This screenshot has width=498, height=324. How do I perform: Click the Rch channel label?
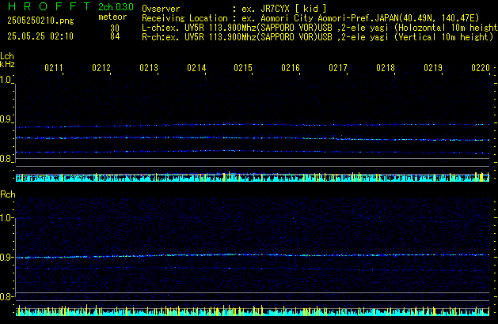[x=8, y=194]
